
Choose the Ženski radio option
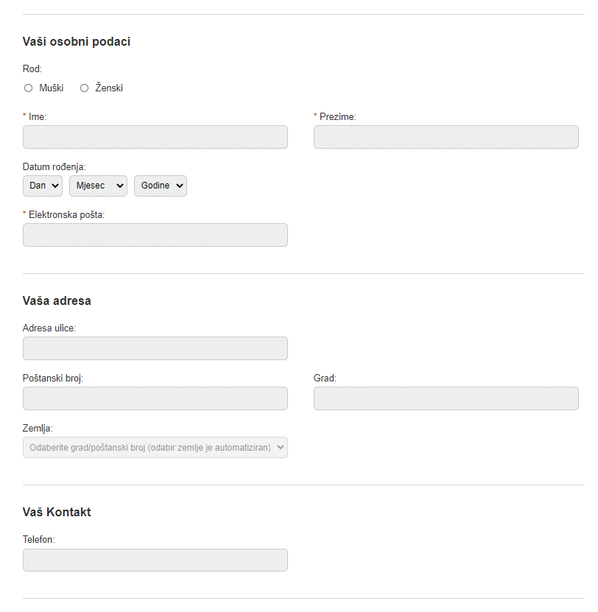(85, 88)
